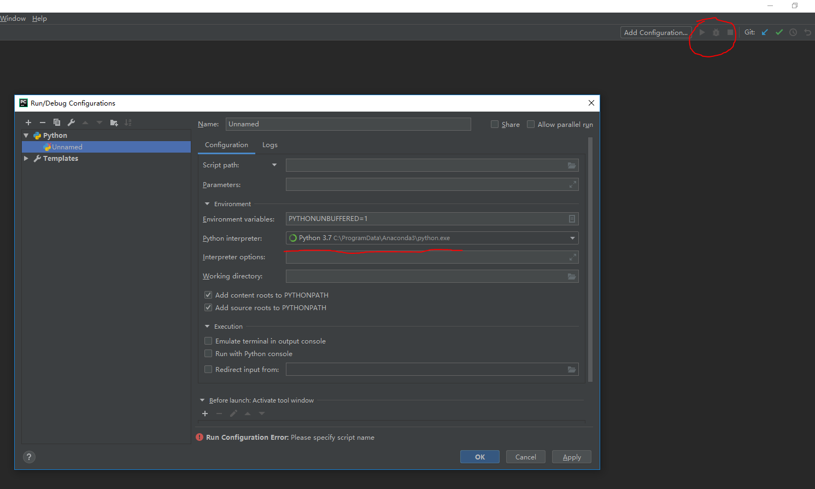This screenshot has width=815, height=489.
Task: Move configuration up in the list toolbar
Action: [x=85, y=123]
